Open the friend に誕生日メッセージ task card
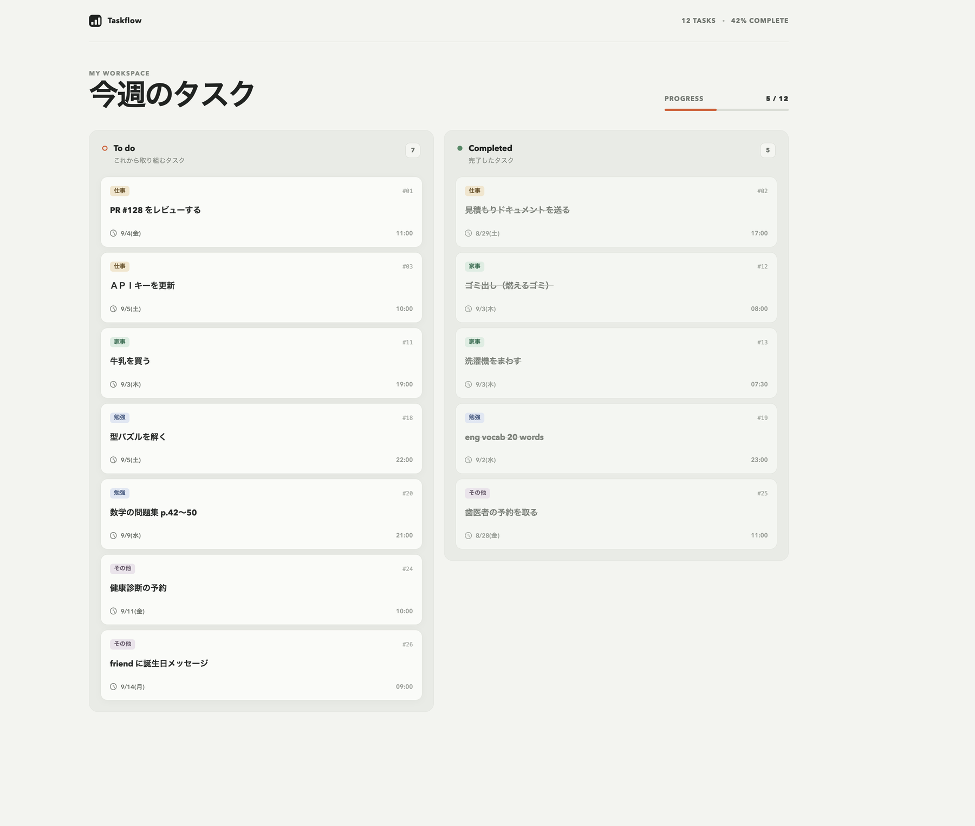Screen dimensions: 975x826 point(261,665)
